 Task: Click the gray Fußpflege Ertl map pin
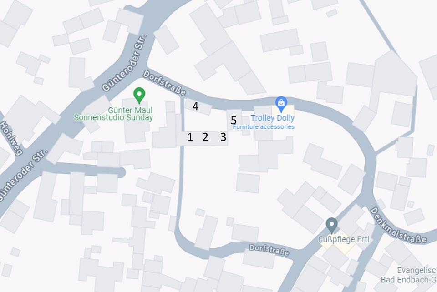[x=332, y=226]
